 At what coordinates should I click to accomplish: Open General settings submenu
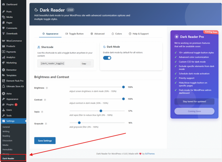6,127
